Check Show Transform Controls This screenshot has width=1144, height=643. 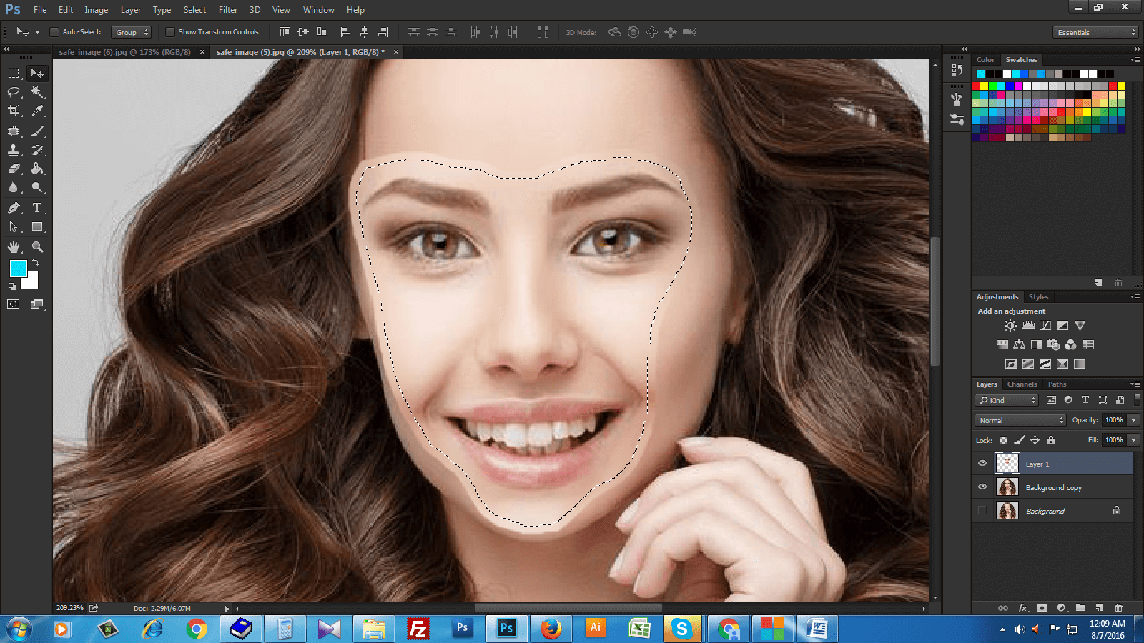coord(170,32)
